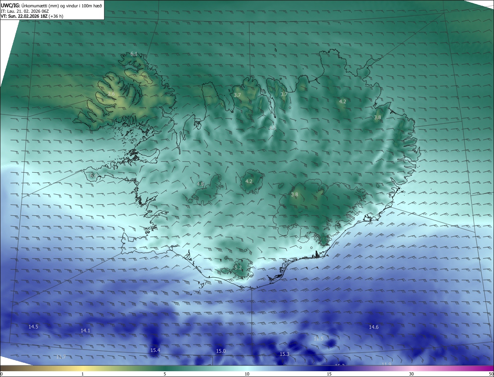
Task: Click the 14.5 value label
Action: [x=33, y=327]
